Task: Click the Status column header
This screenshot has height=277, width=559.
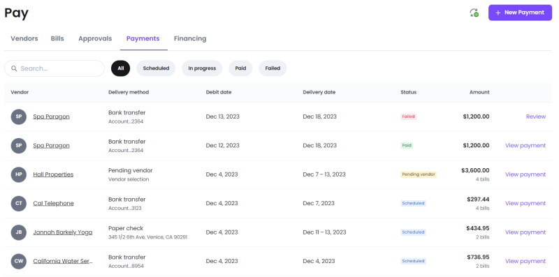Action: click(409, 92)
